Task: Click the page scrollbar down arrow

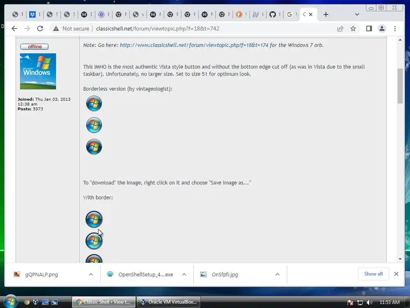Action: click(x=400, y=259)
